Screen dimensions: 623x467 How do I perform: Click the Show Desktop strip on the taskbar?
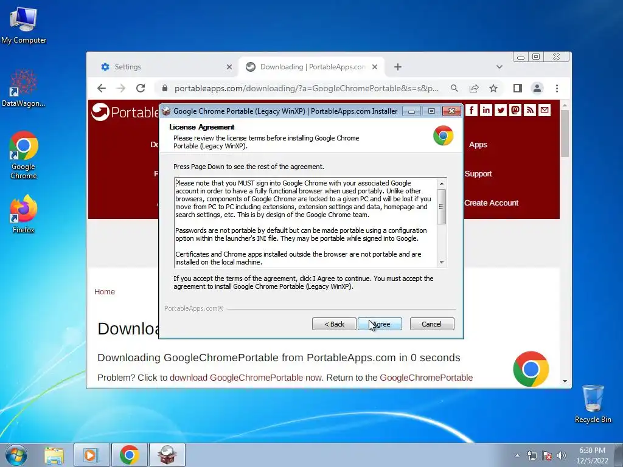[619, 455]
